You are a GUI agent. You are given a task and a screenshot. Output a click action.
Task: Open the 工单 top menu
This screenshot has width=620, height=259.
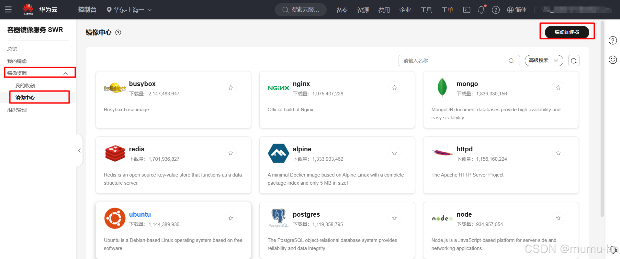click(447, 10)
